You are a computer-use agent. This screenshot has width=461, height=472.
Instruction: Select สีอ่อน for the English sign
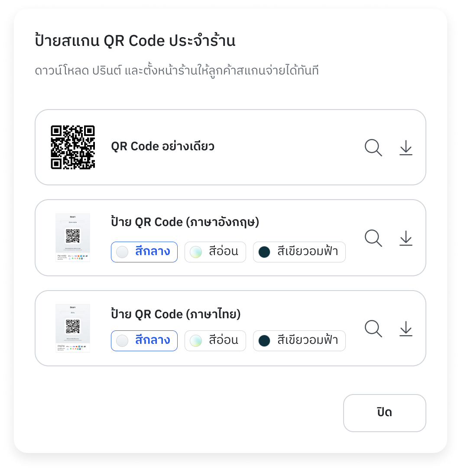point(215,252)
